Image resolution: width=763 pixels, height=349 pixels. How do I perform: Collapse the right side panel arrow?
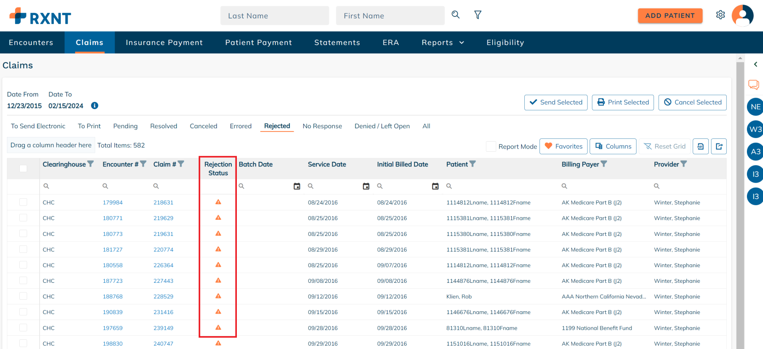(755, 64)
